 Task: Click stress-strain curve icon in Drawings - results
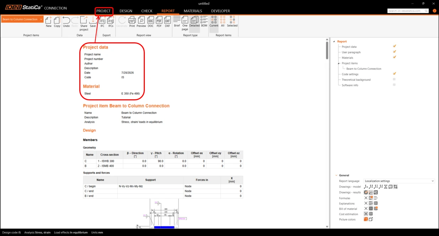tap(371, 193)
